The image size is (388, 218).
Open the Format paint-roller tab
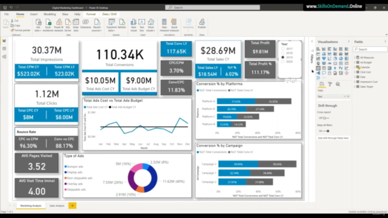330,84
